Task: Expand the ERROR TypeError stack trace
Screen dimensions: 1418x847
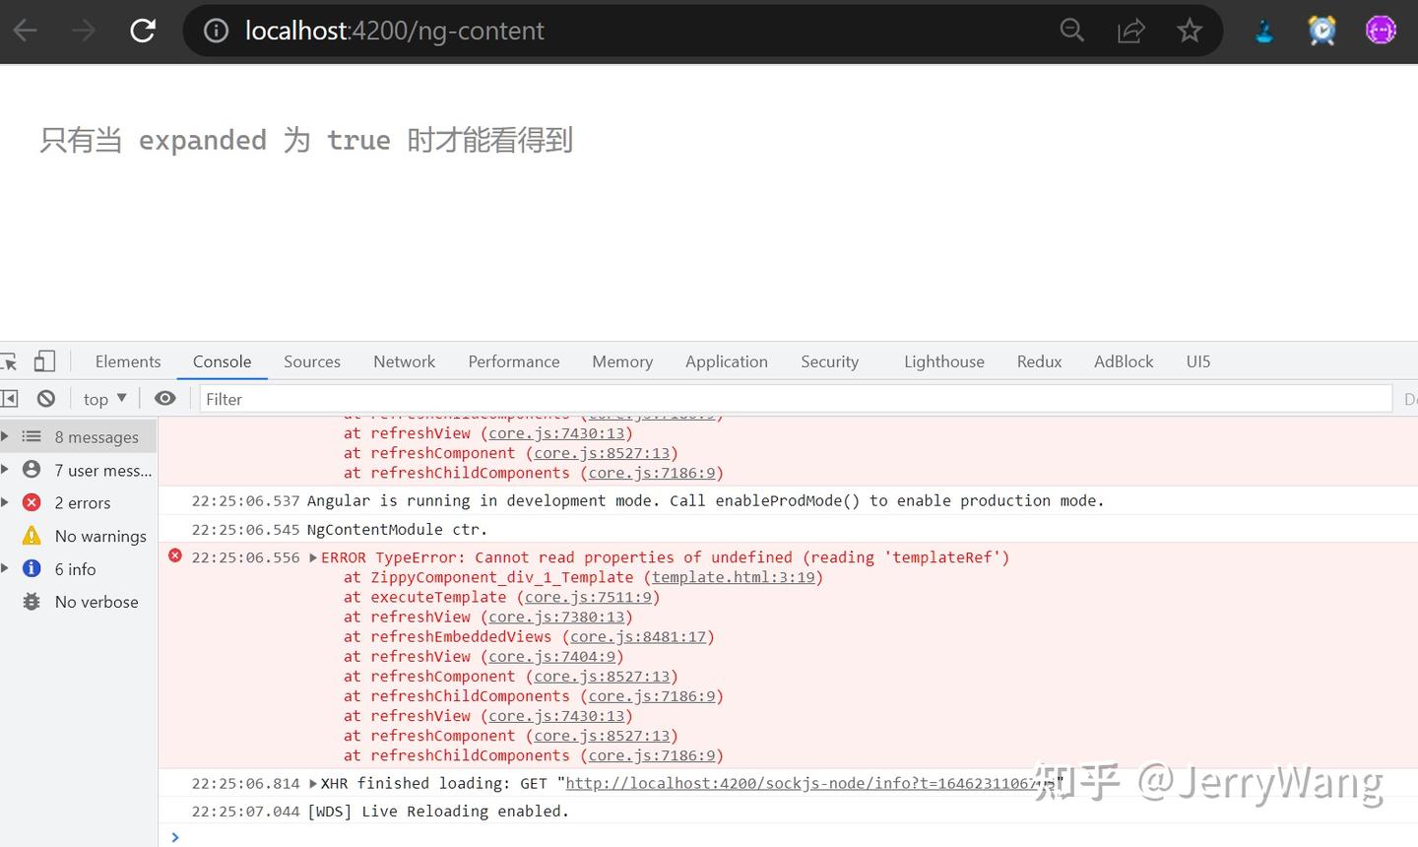Action: [313, 557]
